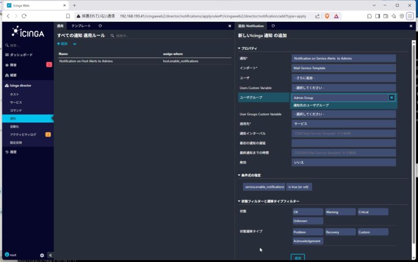
Task: Click the 最初の通知の遅延 input field
Action: point(343,143)
